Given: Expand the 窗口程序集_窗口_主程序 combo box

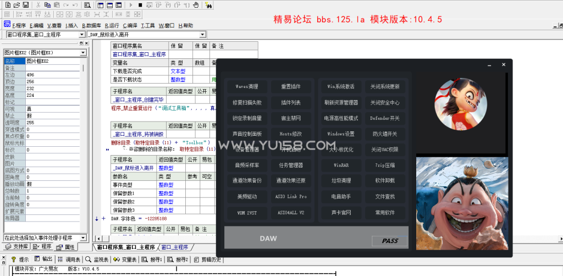Looking at the screenshot, I should point(82,35).
